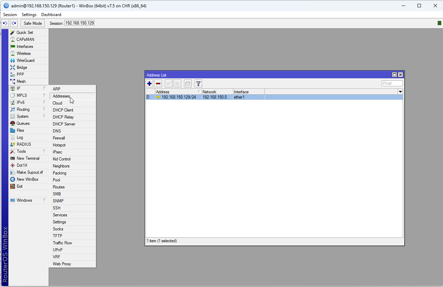Disable the selected address with the X icon
This screenshot has height=287, width=443.
[x=177, y=83]
